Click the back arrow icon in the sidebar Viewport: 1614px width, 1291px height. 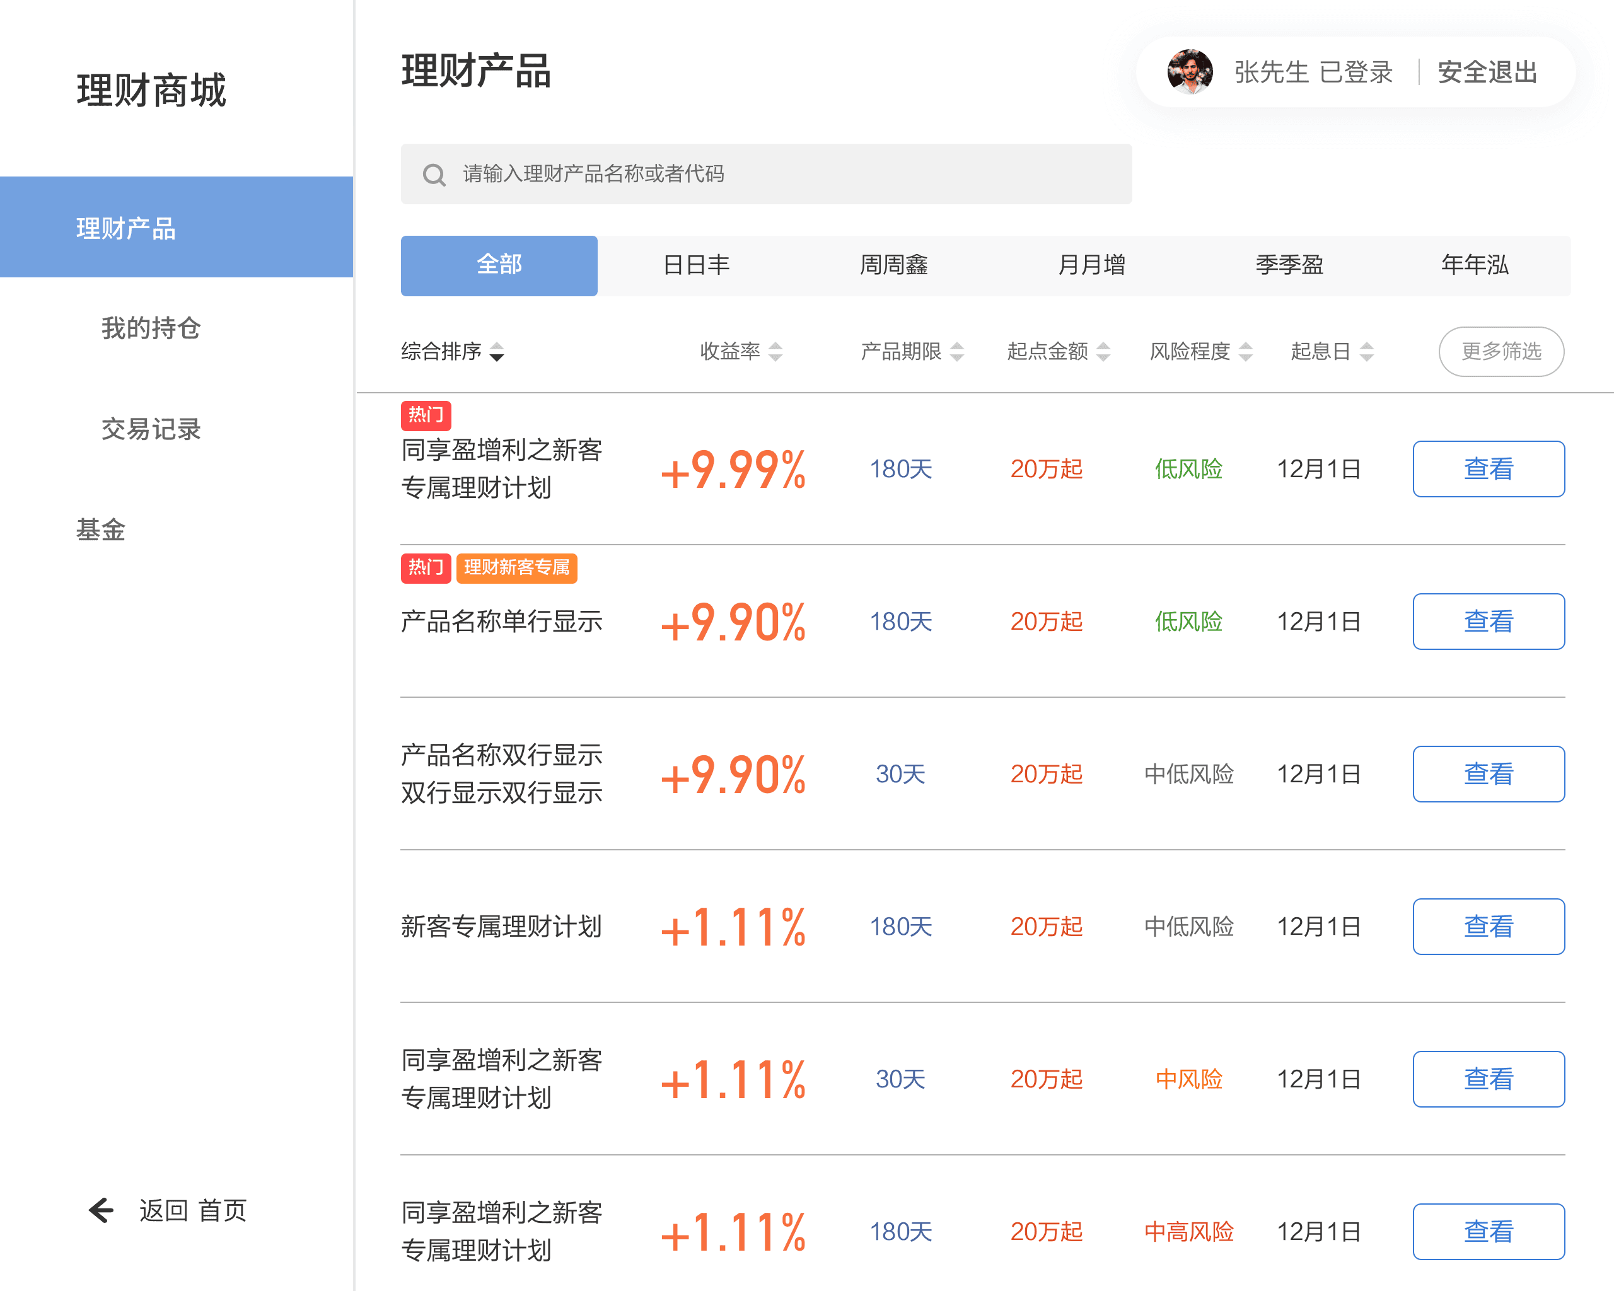(101, 1210)
